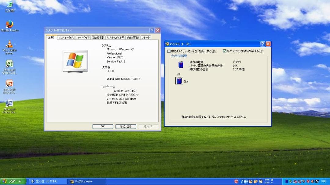Open the スタート menu

pyautogui.click(x=13, y=181)
